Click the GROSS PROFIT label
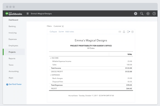The width and height of the screenshot is (160, 106). (57, 72)
